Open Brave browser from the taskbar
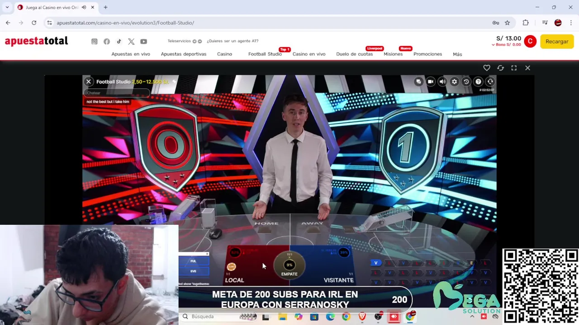The height and width of the screenshot is (325, 579). click(362, 317)
